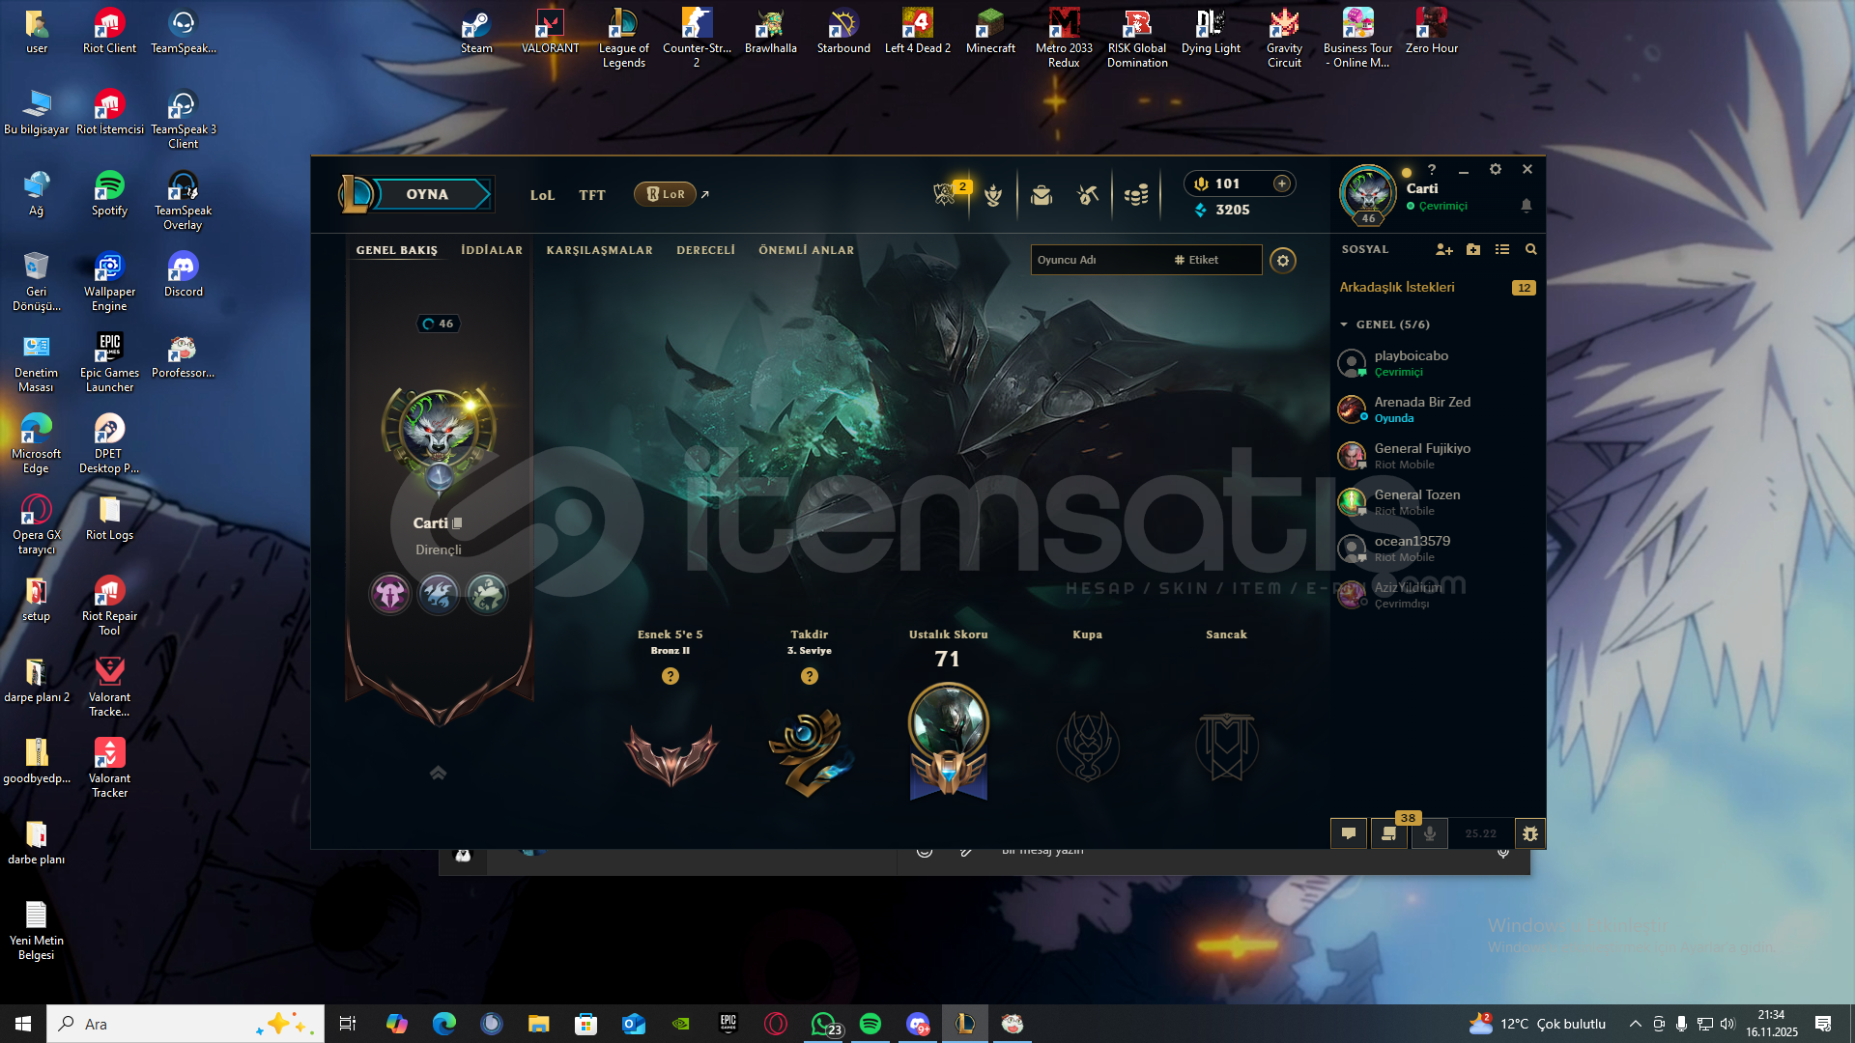
Task: Search friends with the magnifier icon
Action: coord(1530,250)
